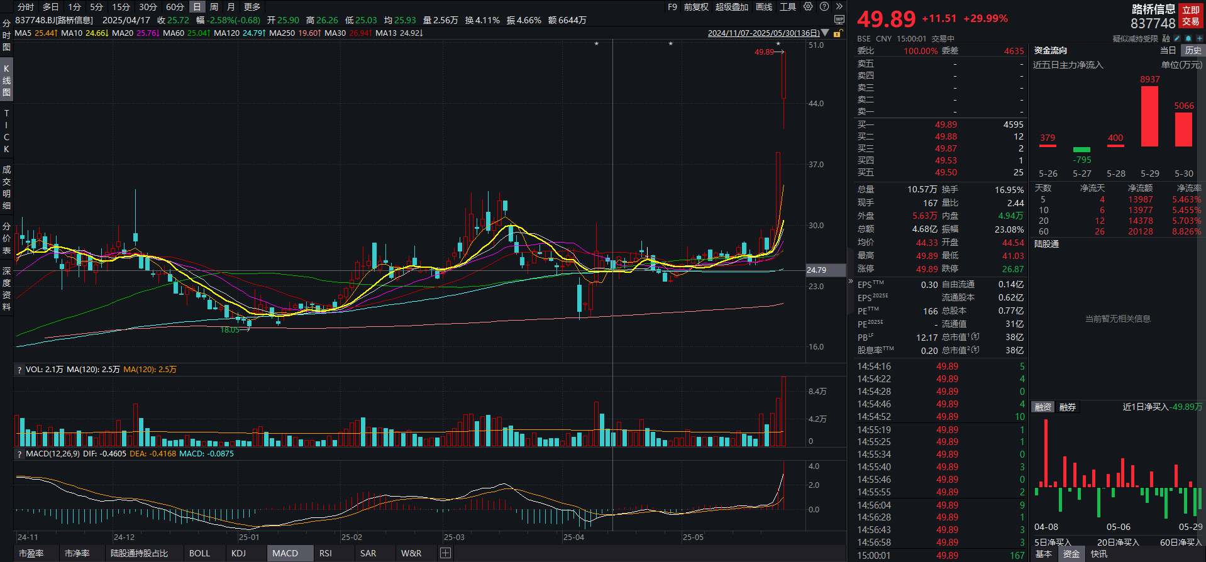Click the VOL indicator question mark icon
The image size is (1206, 562).
[19, 370]
